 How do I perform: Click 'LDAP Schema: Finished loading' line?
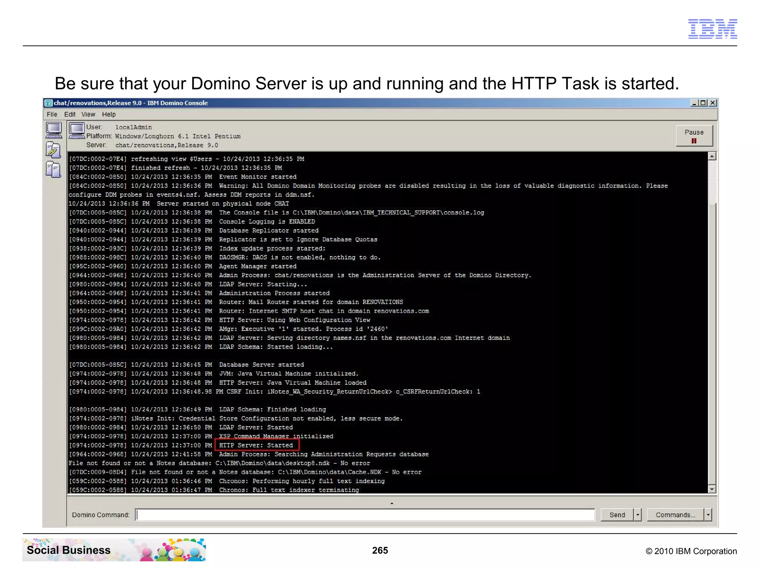(x=272, y=410)
